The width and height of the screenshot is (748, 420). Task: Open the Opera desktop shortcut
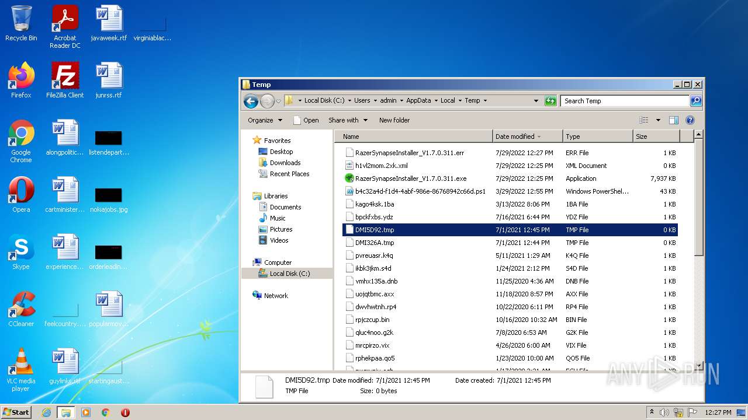(21, 195)
